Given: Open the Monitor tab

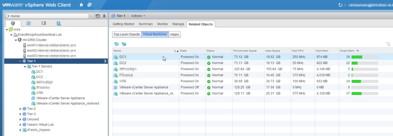Looking at the screenshot, I should coord(163,24).
